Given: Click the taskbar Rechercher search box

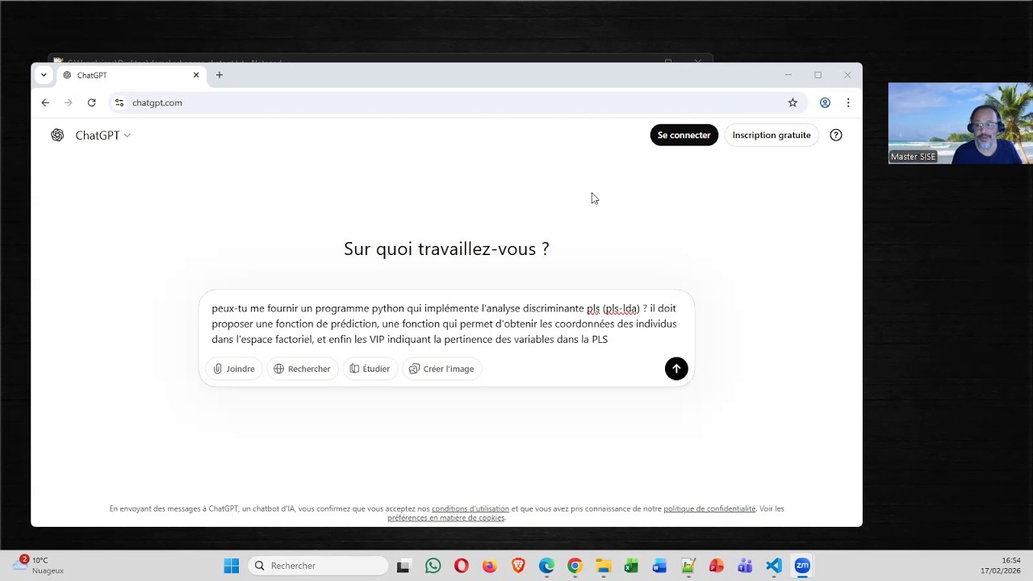Looking at the screenshot, I should click(x=318, y=566).
